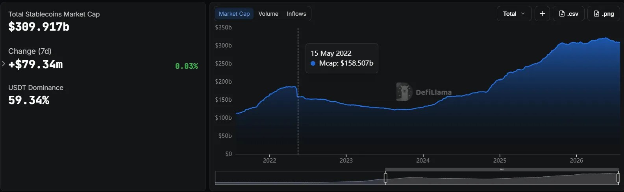Screen dimensions: 624x192
Task: Switch to the Market Cap tab
Action: point(234,14)
